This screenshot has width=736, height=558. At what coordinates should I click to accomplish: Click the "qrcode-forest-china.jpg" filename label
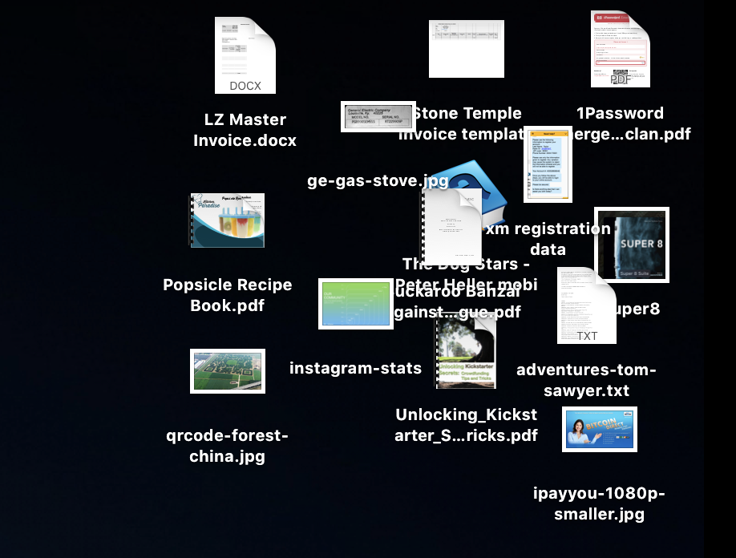coord(227,447)
